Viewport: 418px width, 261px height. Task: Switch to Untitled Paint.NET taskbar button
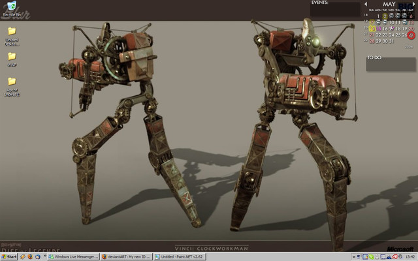(x=180, y=256)
